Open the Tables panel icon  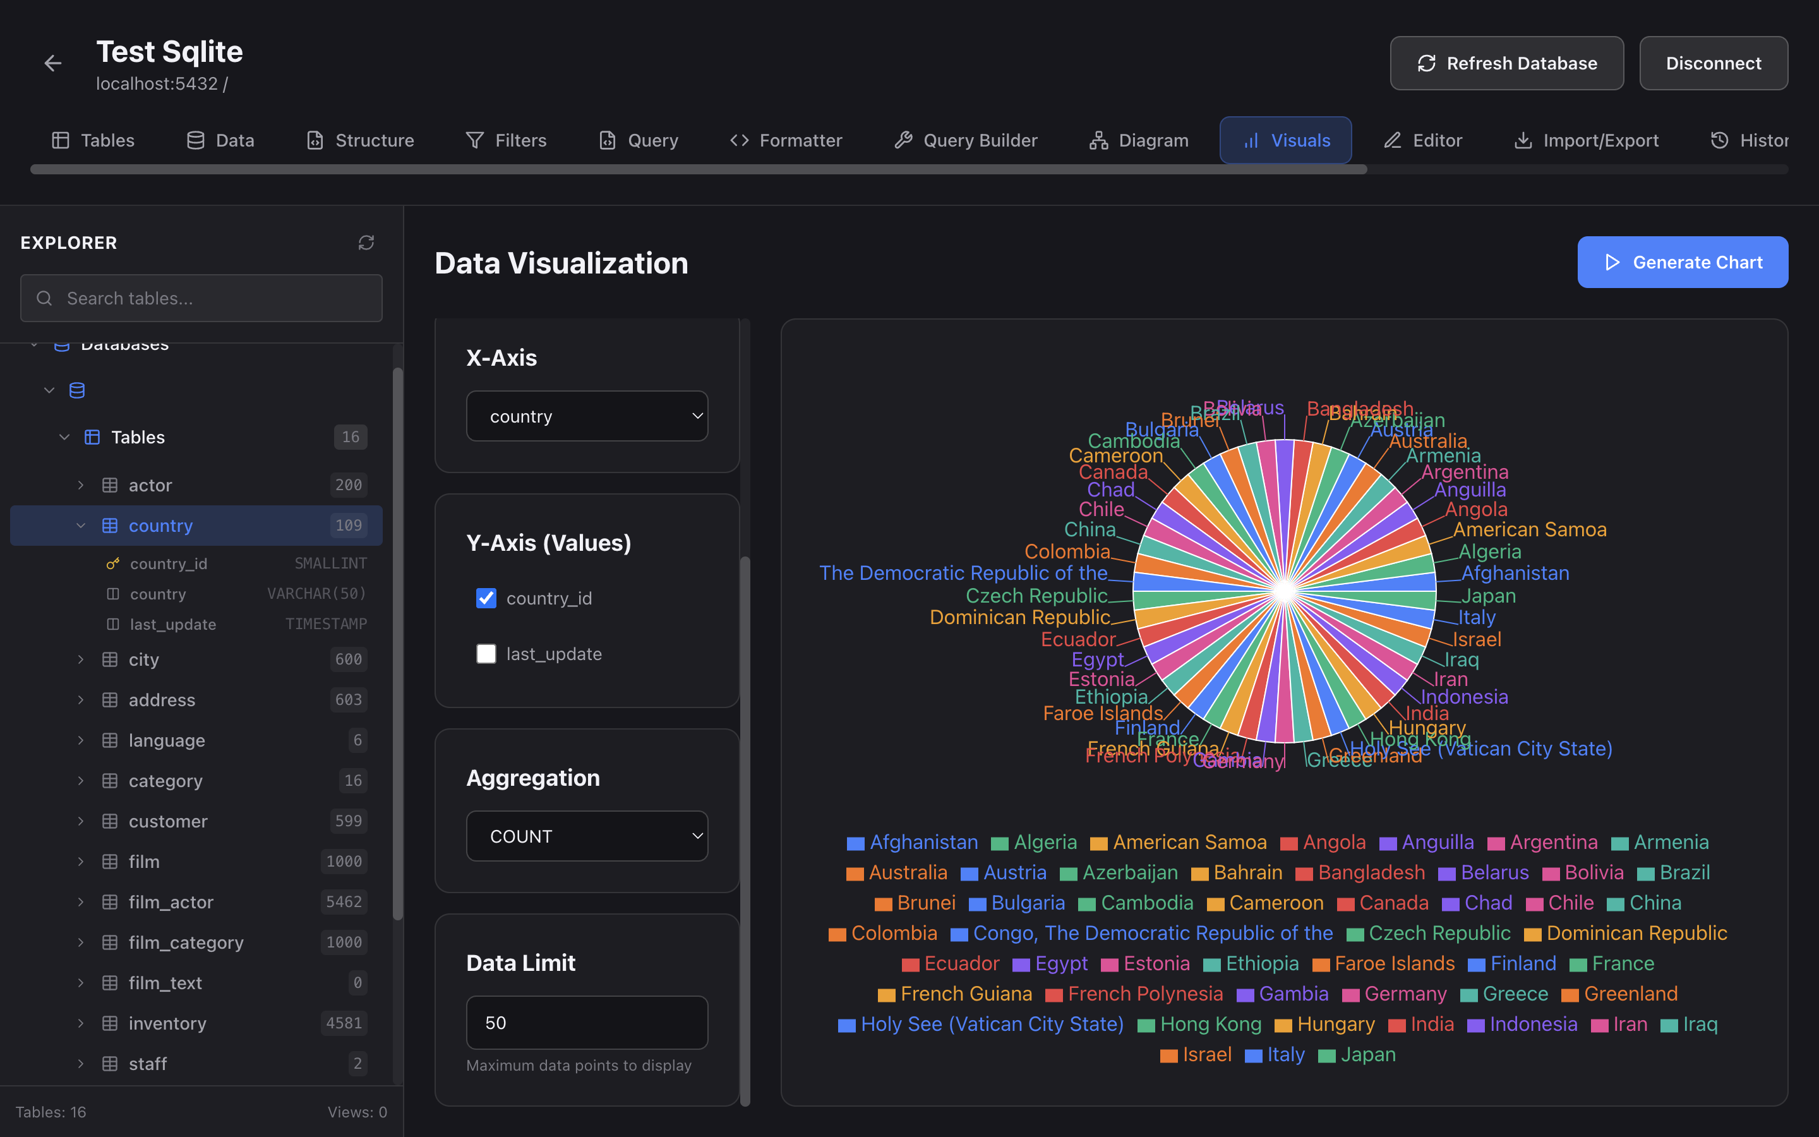[60, 140]
